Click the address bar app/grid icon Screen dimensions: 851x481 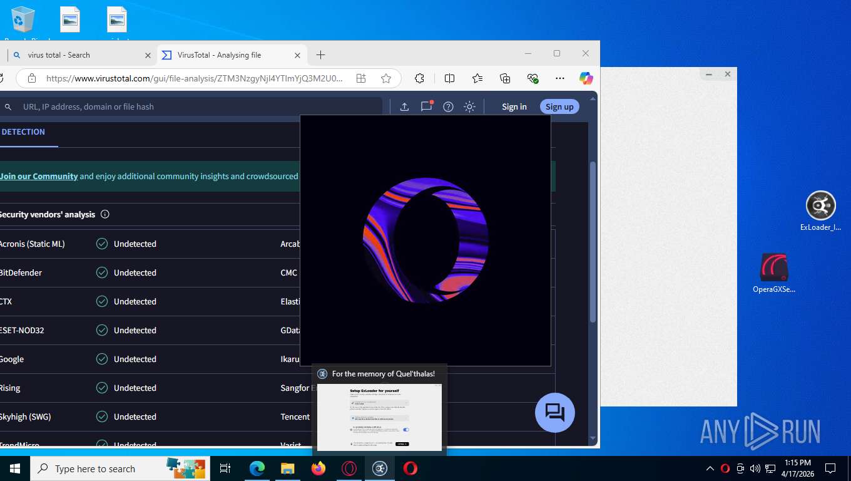361,78
